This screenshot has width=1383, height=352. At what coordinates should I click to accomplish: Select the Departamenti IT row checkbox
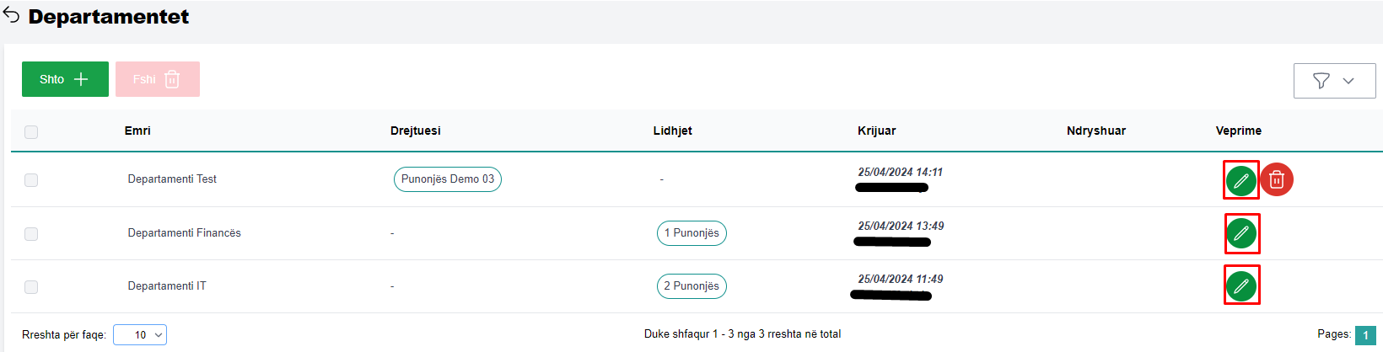[31, 287]
